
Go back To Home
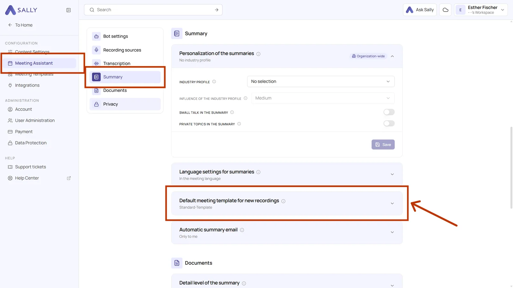(x=21, y=25)
